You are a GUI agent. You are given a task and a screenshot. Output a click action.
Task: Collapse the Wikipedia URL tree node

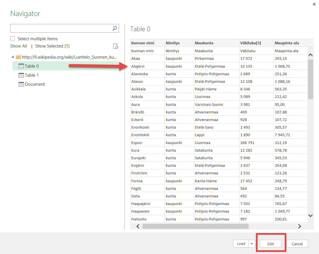pyautogui.click(x=12, y=57)
